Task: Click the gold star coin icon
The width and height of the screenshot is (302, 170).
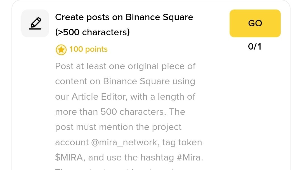Action: [x=61, y=50]
